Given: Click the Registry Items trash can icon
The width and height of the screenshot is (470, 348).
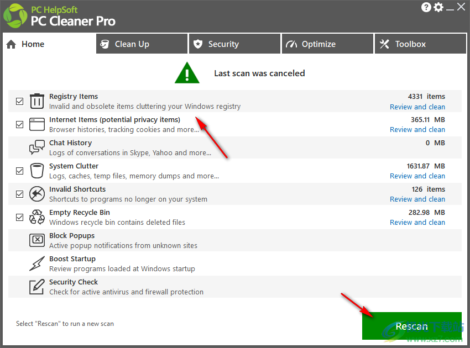Looking at the screenshot, I should tap(37, 101).
